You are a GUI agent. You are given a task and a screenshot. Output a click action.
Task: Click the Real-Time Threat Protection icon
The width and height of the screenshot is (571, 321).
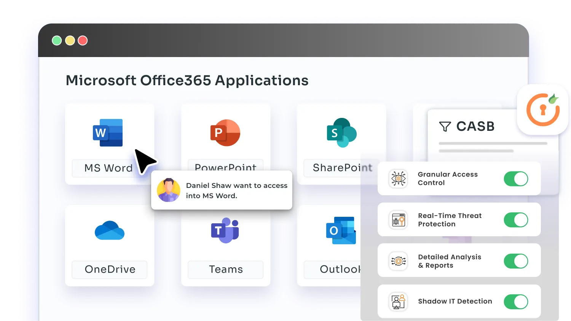[399, 220]
